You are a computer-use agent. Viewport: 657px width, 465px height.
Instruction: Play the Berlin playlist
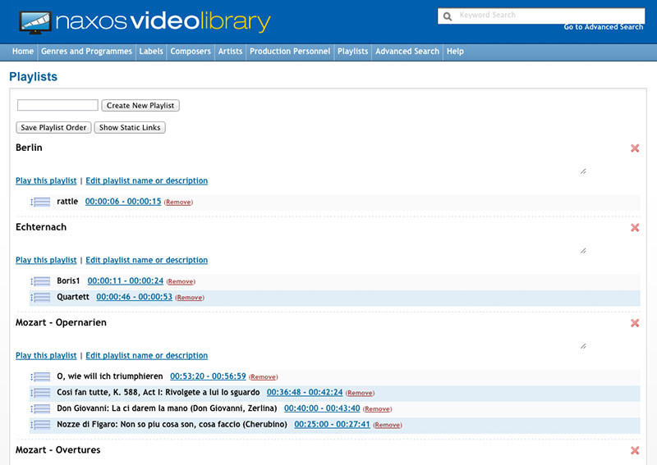[x=46, y=181]
